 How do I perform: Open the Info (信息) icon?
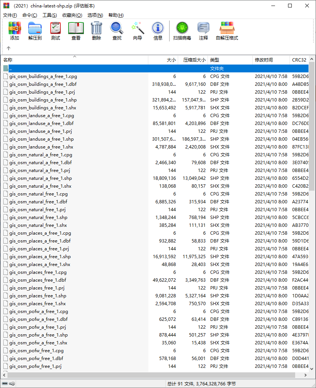[x=158, y=31]
